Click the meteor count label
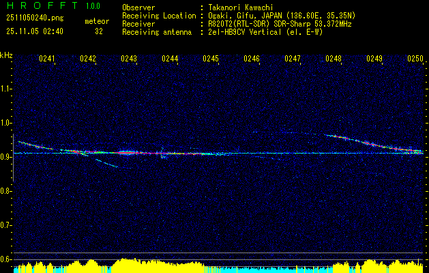Viewport: 429px width, 273px height. 97,21
